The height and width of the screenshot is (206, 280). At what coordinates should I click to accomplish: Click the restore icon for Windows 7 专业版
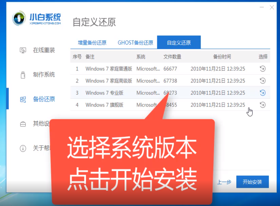(x=263, y=93)
